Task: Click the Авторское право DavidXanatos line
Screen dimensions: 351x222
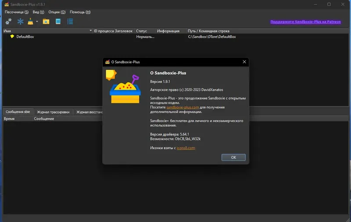Action: (186, 90)
